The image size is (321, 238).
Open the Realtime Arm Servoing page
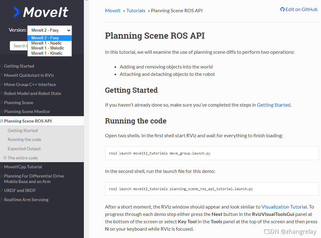[26, 200]
